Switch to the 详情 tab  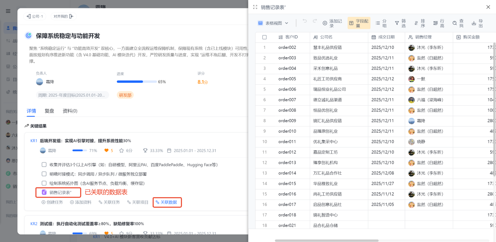(32, 111)
